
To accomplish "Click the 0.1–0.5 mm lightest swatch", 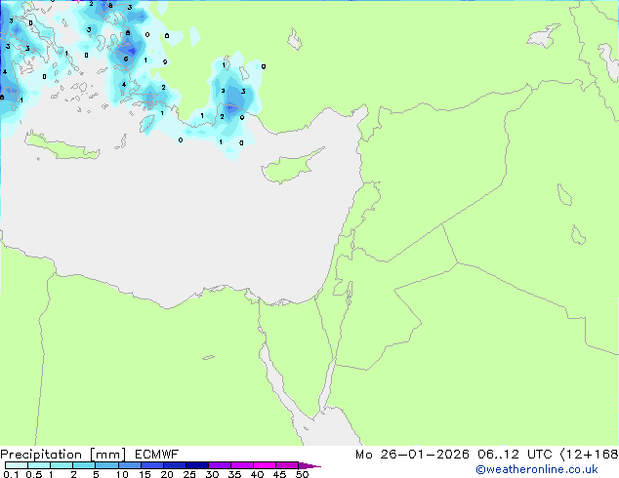I will pos(17,465).
